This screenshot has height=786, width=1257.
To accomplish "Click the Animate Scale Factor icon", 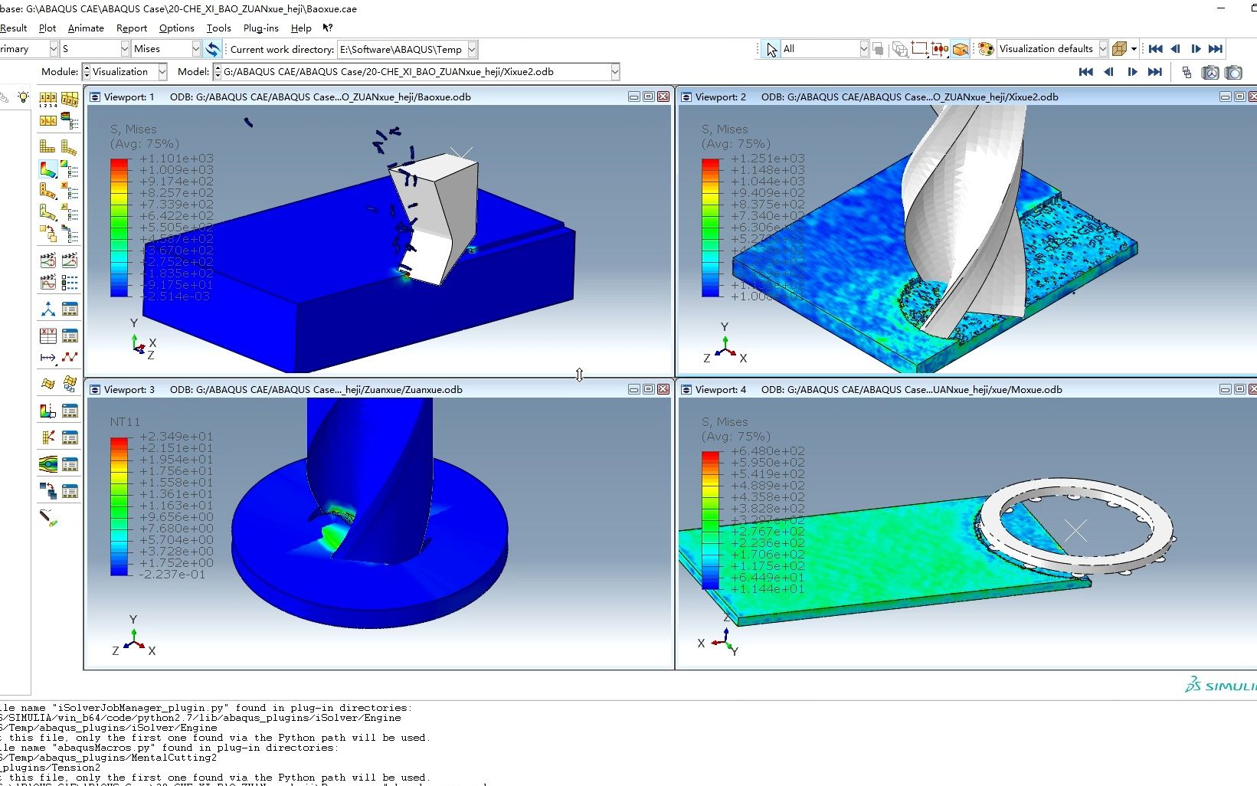I will 47,260.
